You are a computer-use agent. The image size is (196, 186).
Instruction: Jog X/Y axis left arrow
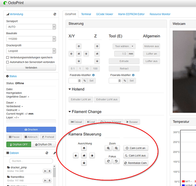tap(71, 54)
